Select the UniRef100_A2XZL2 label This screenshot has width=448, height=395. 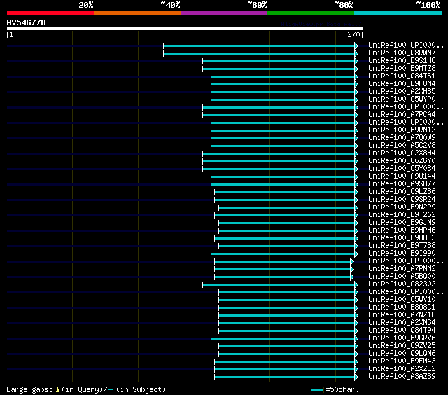point(402,369)
